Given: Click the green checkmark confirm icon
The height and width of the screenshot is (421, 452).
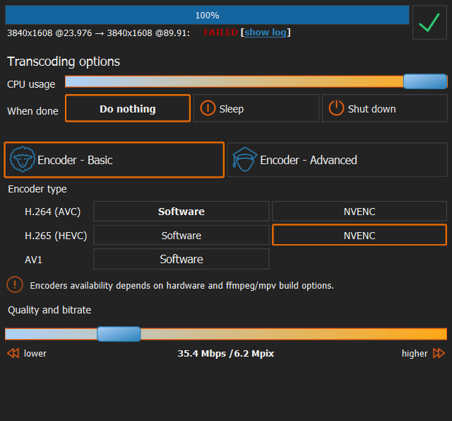Looking at the screenshot, I should 429,23.
